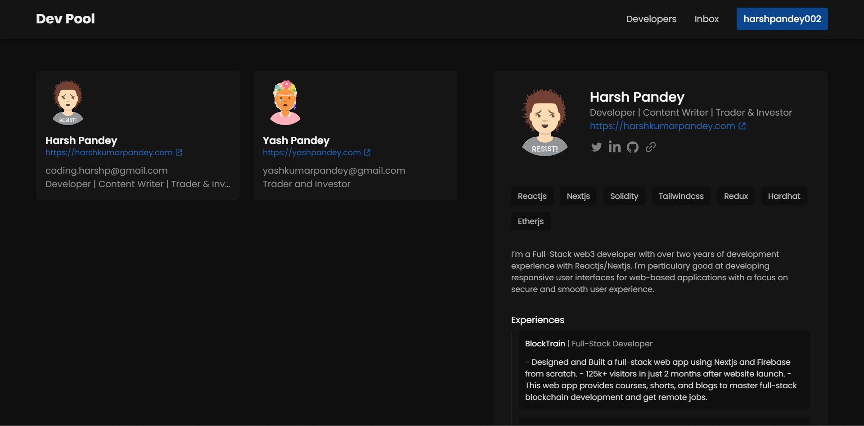Image resolution: width=864 pixels, height=426 pixels.
Task: Click Harsh Pandey's avatar in the developer card
Action: point(68,103)
